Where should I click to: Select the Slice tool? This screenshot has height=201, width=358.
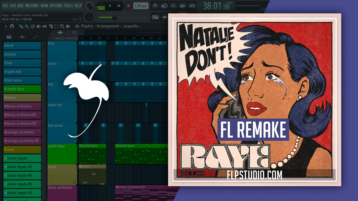pyautogui.click(x=51, y=26)
